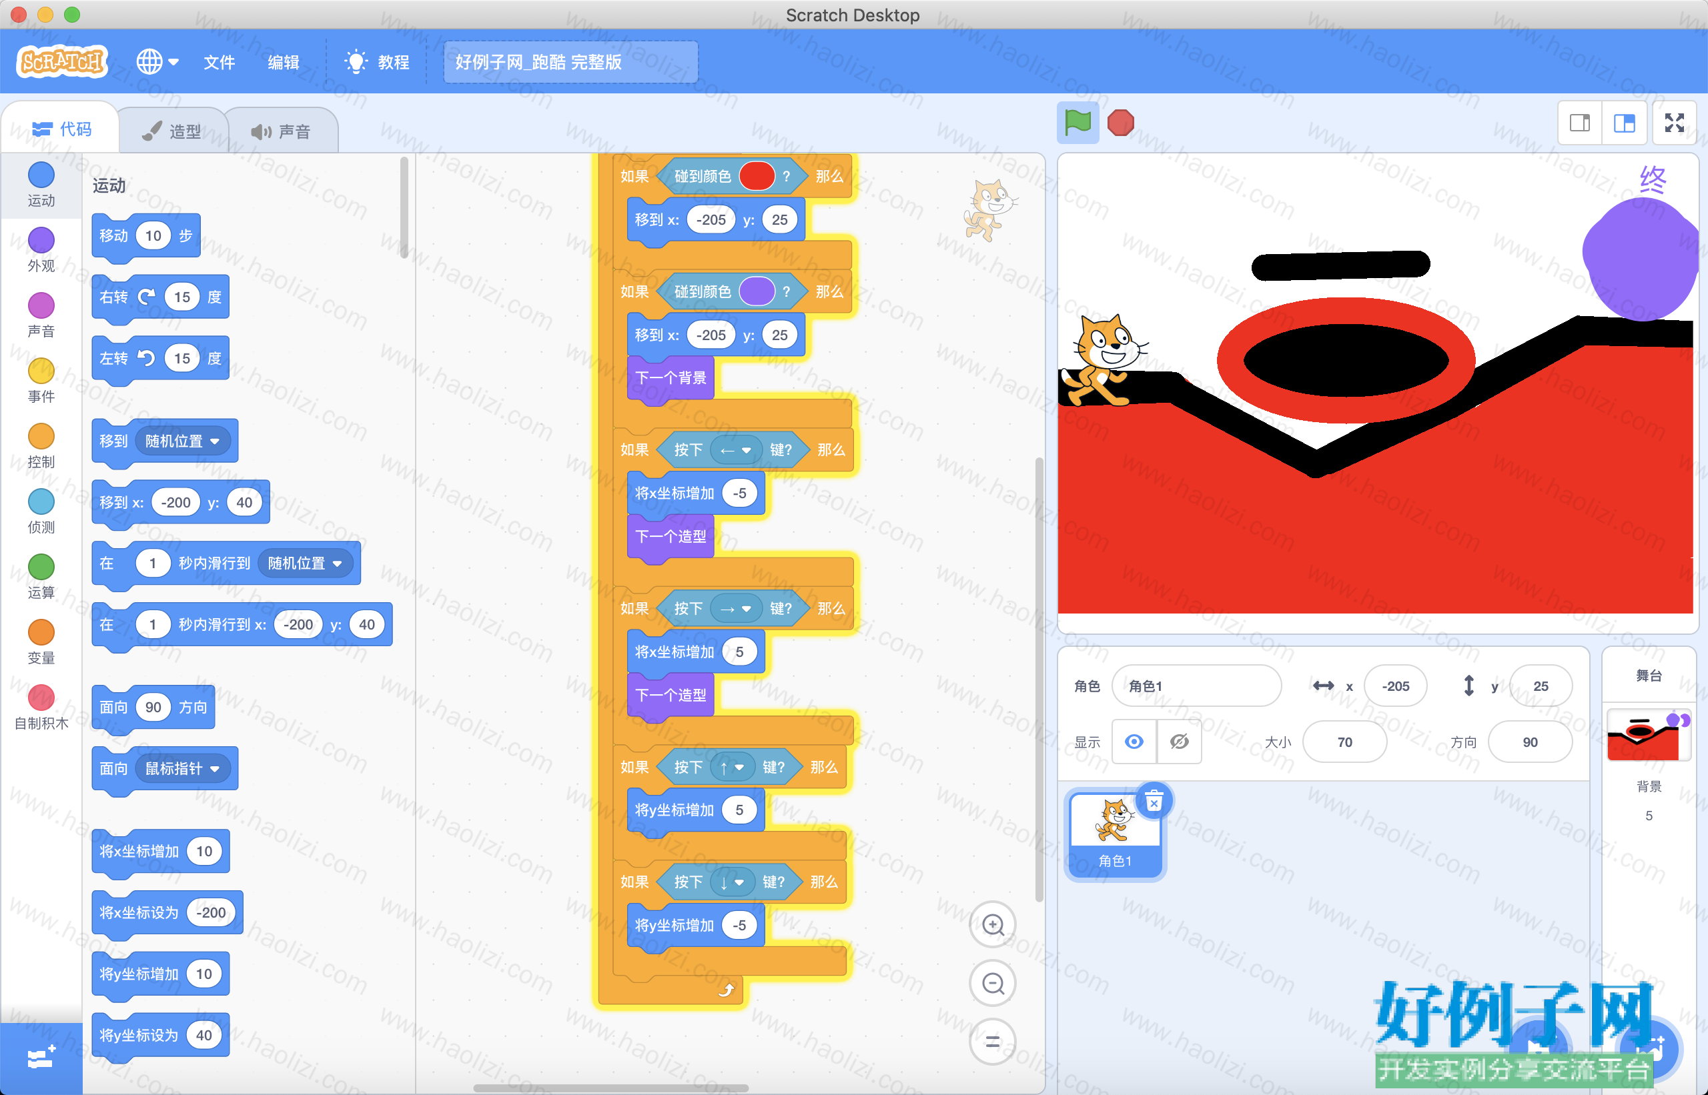Switch to the 造型 tab
Viewport: 1708px width, 1095px height.
pyautogui.click(x=172, y=131)
